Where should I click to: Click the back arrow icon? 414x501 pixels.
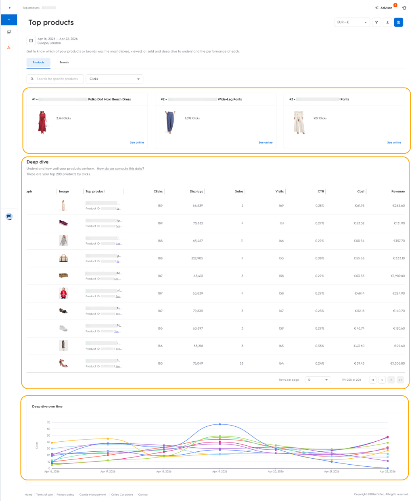click(x=10, y=8)
